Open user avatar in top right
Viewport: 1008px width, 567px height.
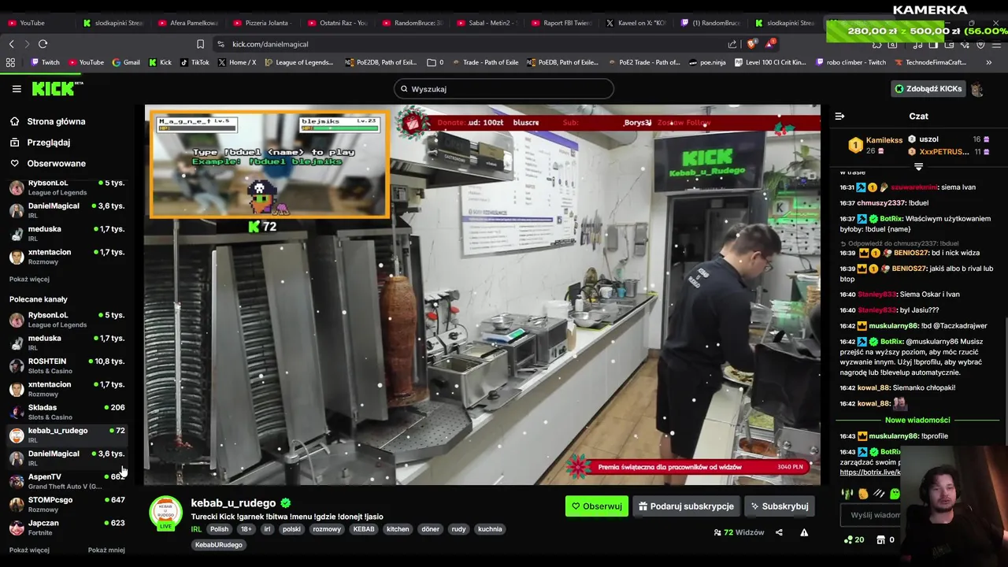(x=976, y=89)
